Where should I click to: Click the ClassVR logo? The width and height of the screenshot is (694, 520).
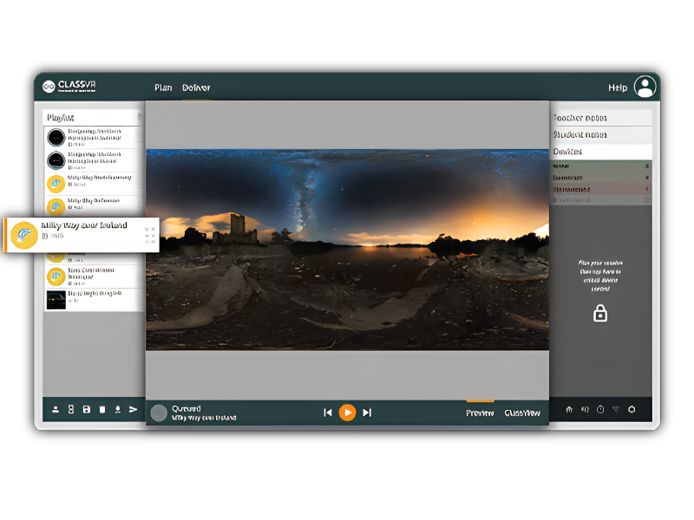(69, 86)
